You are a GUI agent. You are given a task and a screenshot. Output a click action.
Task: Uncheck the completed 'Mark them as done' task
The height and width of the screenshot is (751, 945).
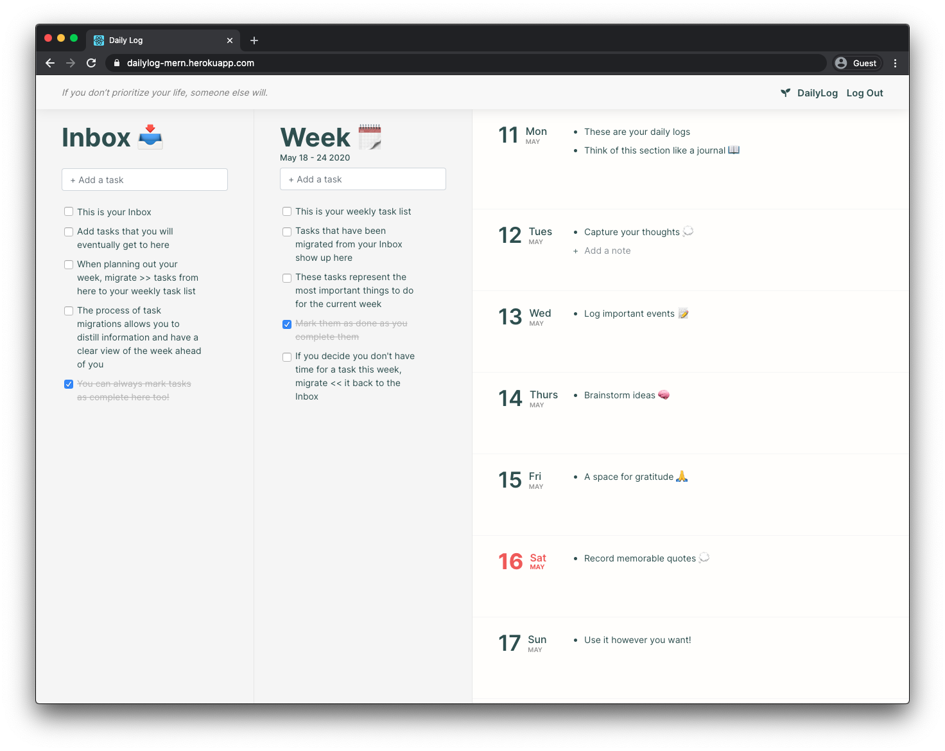(286, 324)
